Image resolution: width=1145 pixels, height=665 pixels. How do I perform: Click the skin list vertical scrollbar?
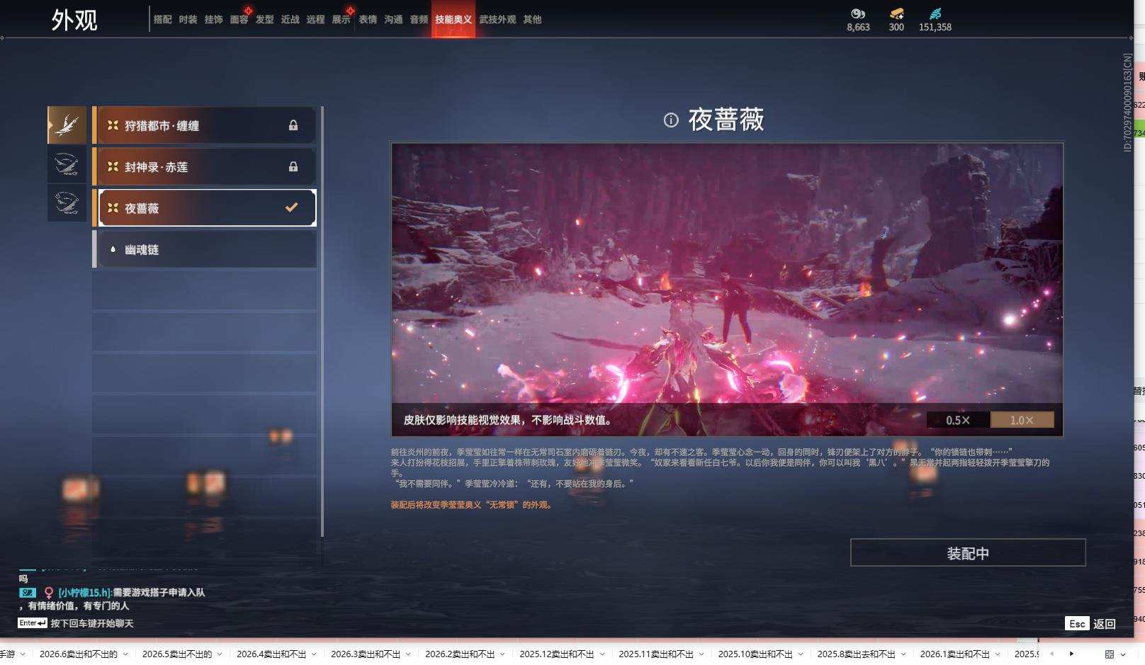[322, 322]
